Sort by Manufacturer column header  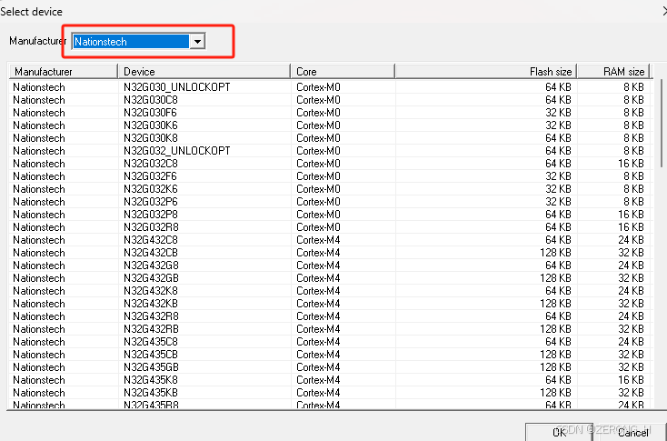pyautogui.click(x=63, y=72)
